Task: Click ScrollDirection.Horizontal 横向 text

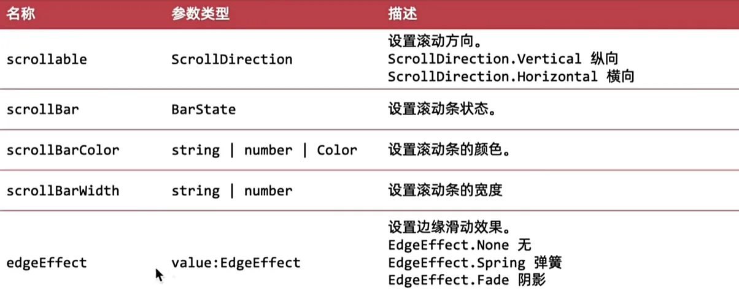Action: pyautogui.click(x=511, y=77)
